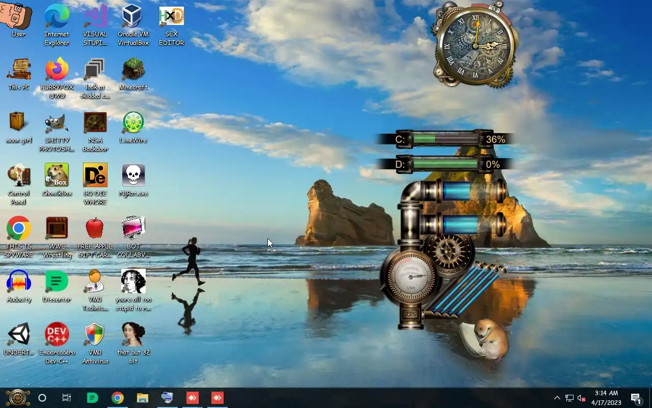
Task: Open the on-screen keyboard taskbar app
Action: point(167,398)
